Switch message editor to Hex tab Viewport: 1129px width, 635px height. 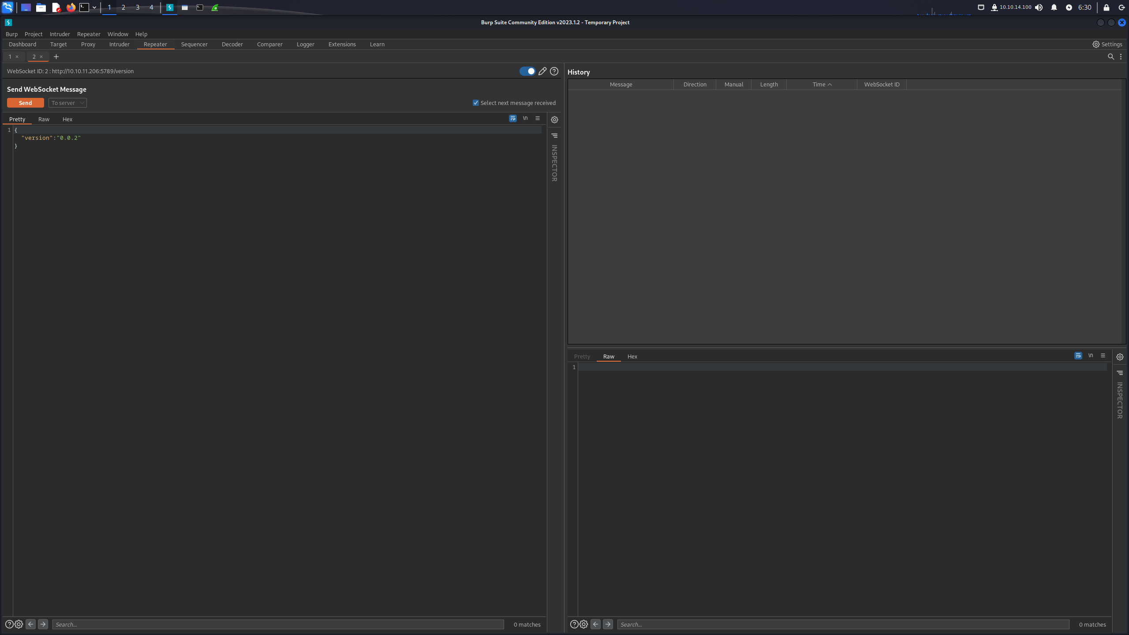(x=67, y=119)
